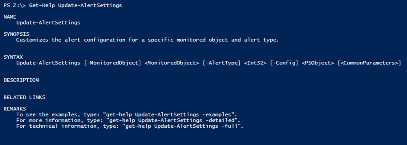Click the quoted get-help -detailed command
The image size is (407, 145).
[x=173, y=120]
